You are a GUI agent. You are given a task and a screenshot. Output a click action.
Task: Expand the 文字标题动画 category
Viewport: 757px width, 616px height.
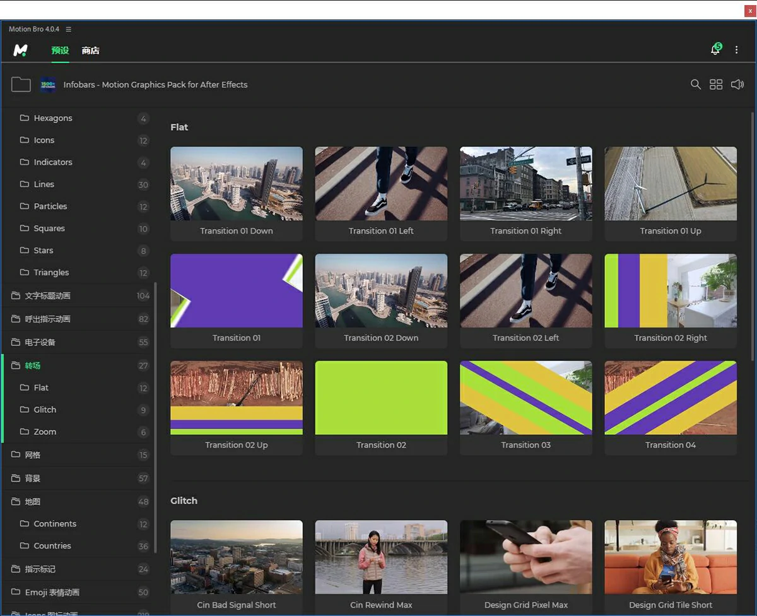pos(77,296)
